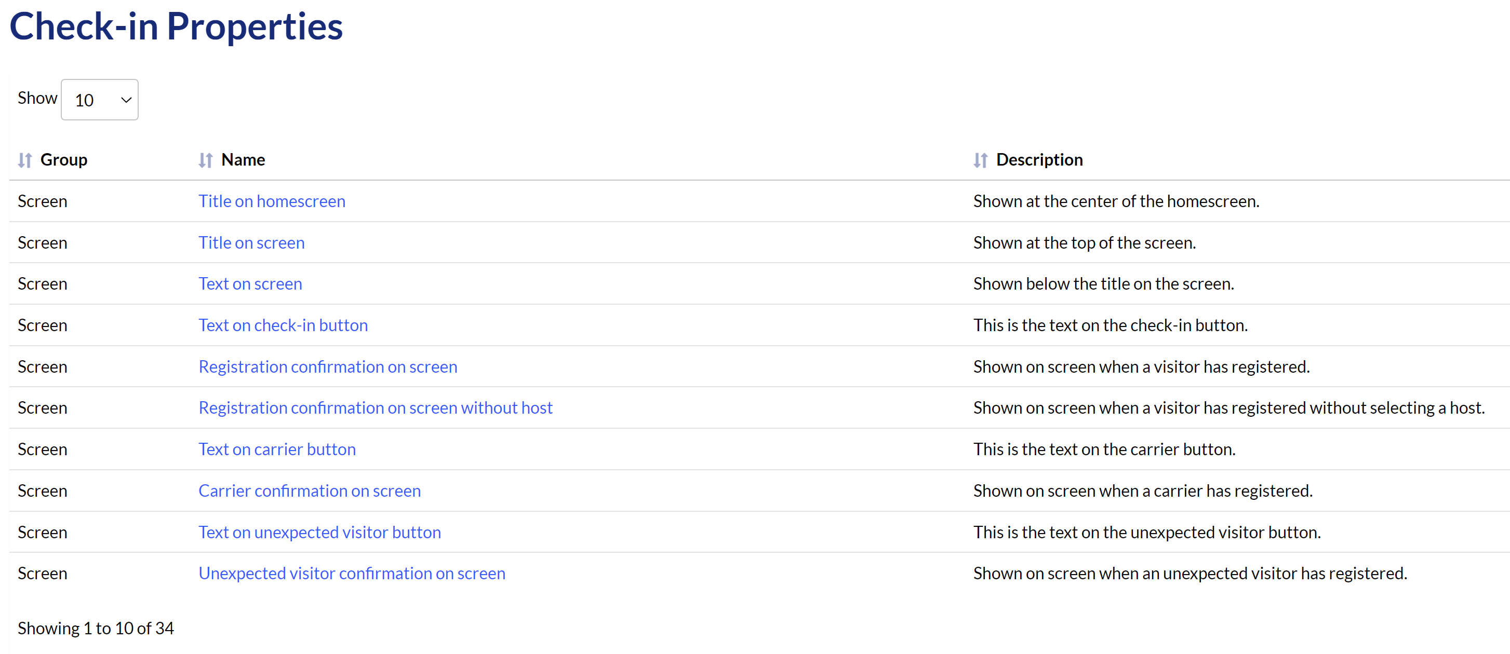The image size is (1510, 654).
Task: Sort table by Description column header text
Action: click(x=1039, y=160)
